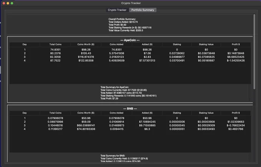
Task: Click Coins Worth cell $116.874378
Action: tap(86, 57)
